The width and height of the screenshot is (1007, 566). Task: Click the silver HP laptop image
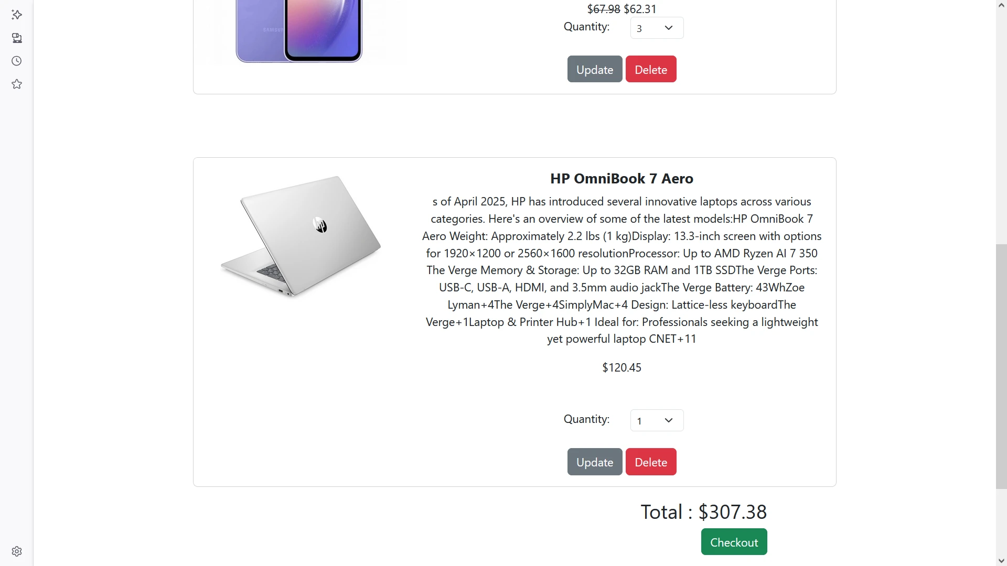(x=301, y=236)
